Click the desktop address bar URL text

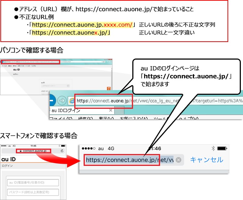pyautogui.click(x=160, y=101)
